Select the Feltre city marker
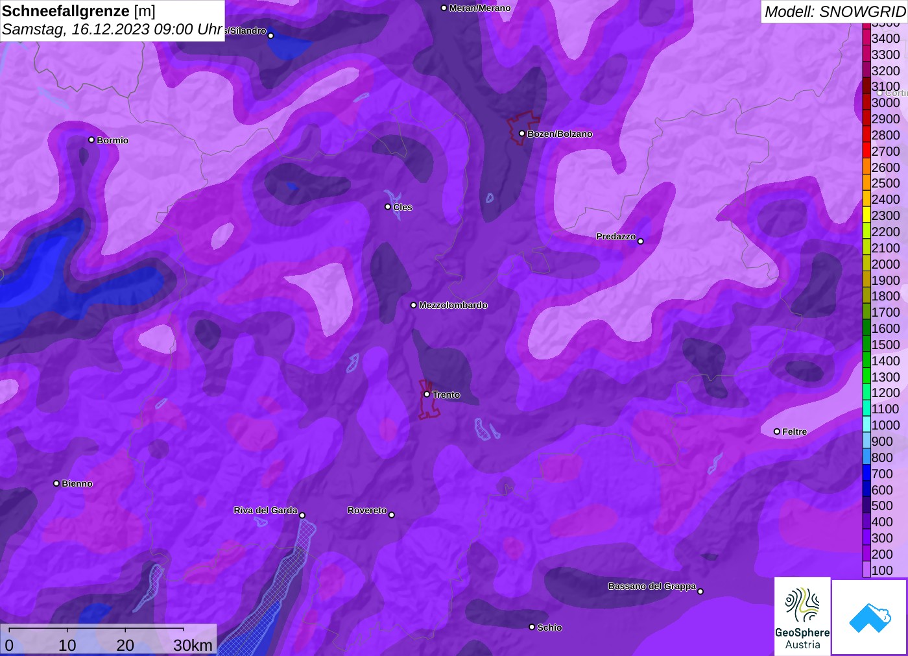This screenshot has width=908, height=656. [777, 431]
